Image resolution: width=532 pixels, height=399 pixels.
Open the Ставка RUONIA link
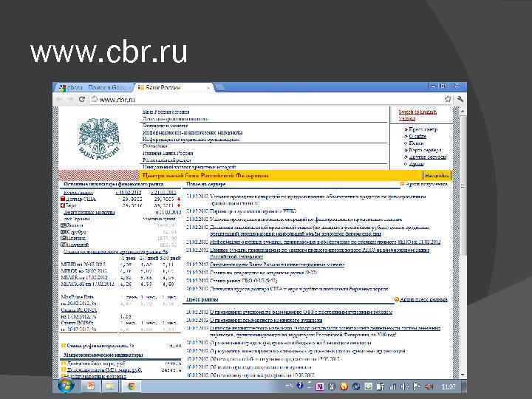click(79, 310)
